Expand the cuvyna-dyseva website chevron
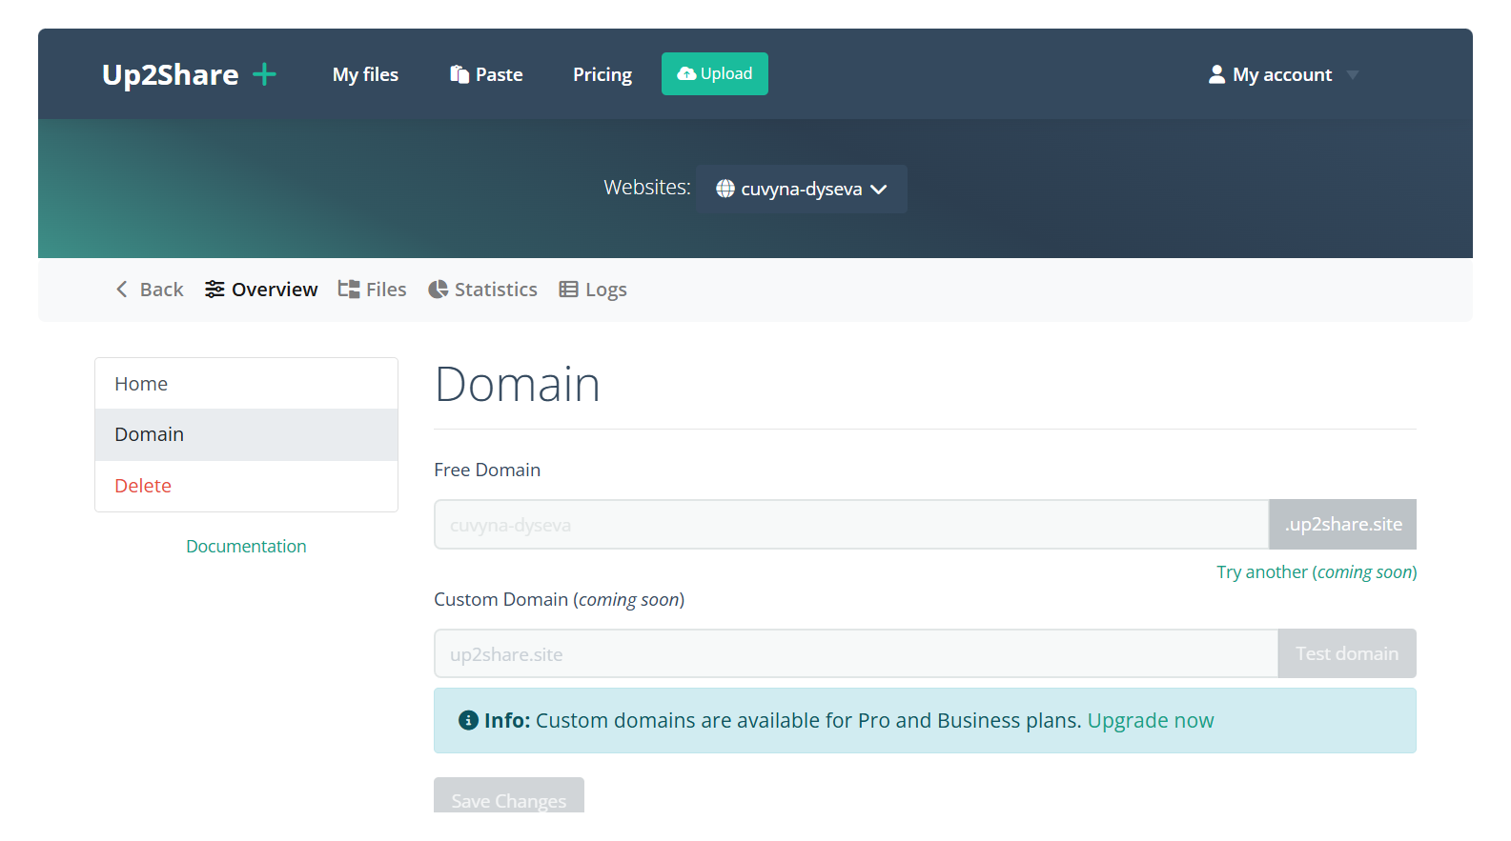Viewport: 1511px width, 841px height. tap(879, 190)
